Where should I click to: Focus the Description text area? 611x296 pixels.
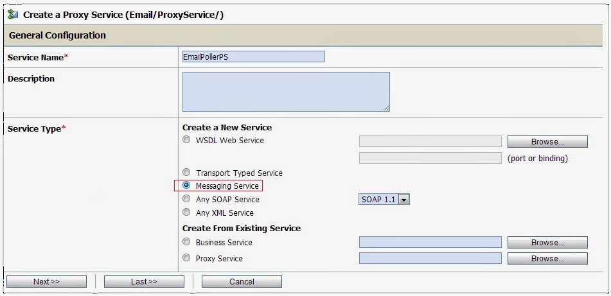tap(286, 92)
